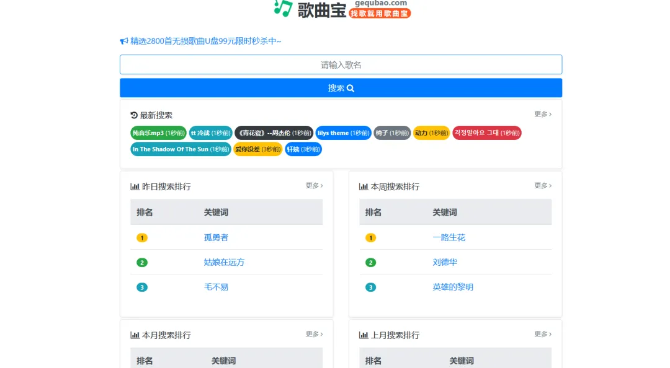Click the chart icon next to 本周搜索排行
Viewport: 670px width, 368px height.
coord(364,185)
